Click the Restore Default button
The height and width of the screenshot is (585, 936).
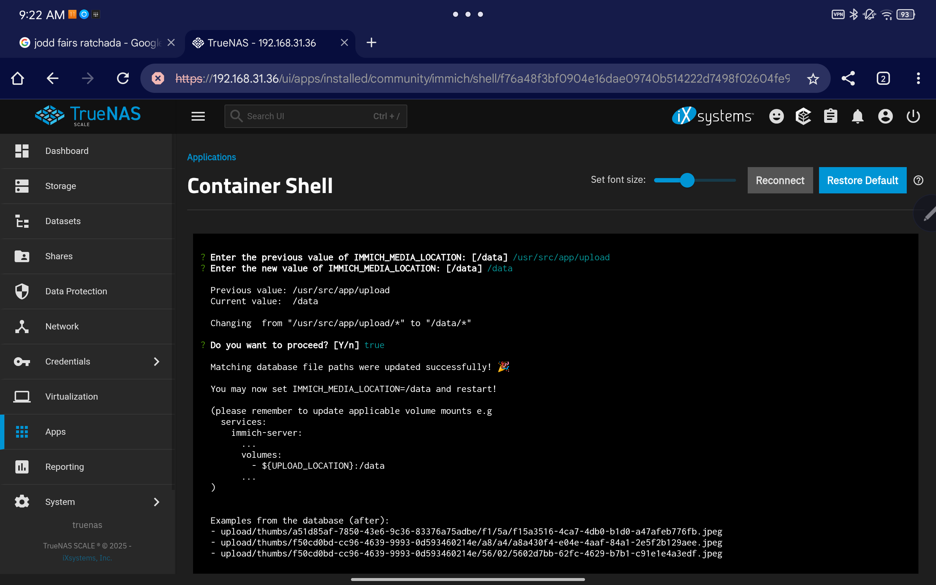click(x=863, y=180)
